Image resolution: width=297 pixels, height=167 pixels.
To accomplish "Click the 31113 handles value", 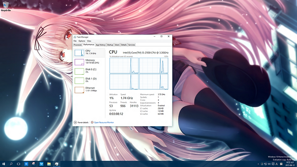I will pos(134,106).
